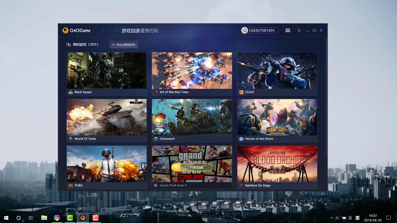Open Task View on taskbar
397x223 pixels.
[x=31, y=218]
